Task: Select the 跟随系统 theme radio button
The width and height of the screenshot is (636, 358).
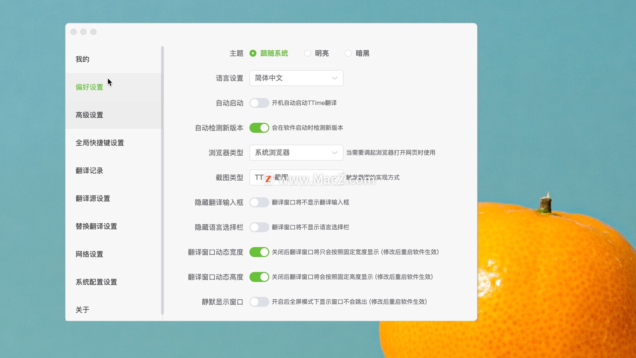Action: tap(253, 53)
